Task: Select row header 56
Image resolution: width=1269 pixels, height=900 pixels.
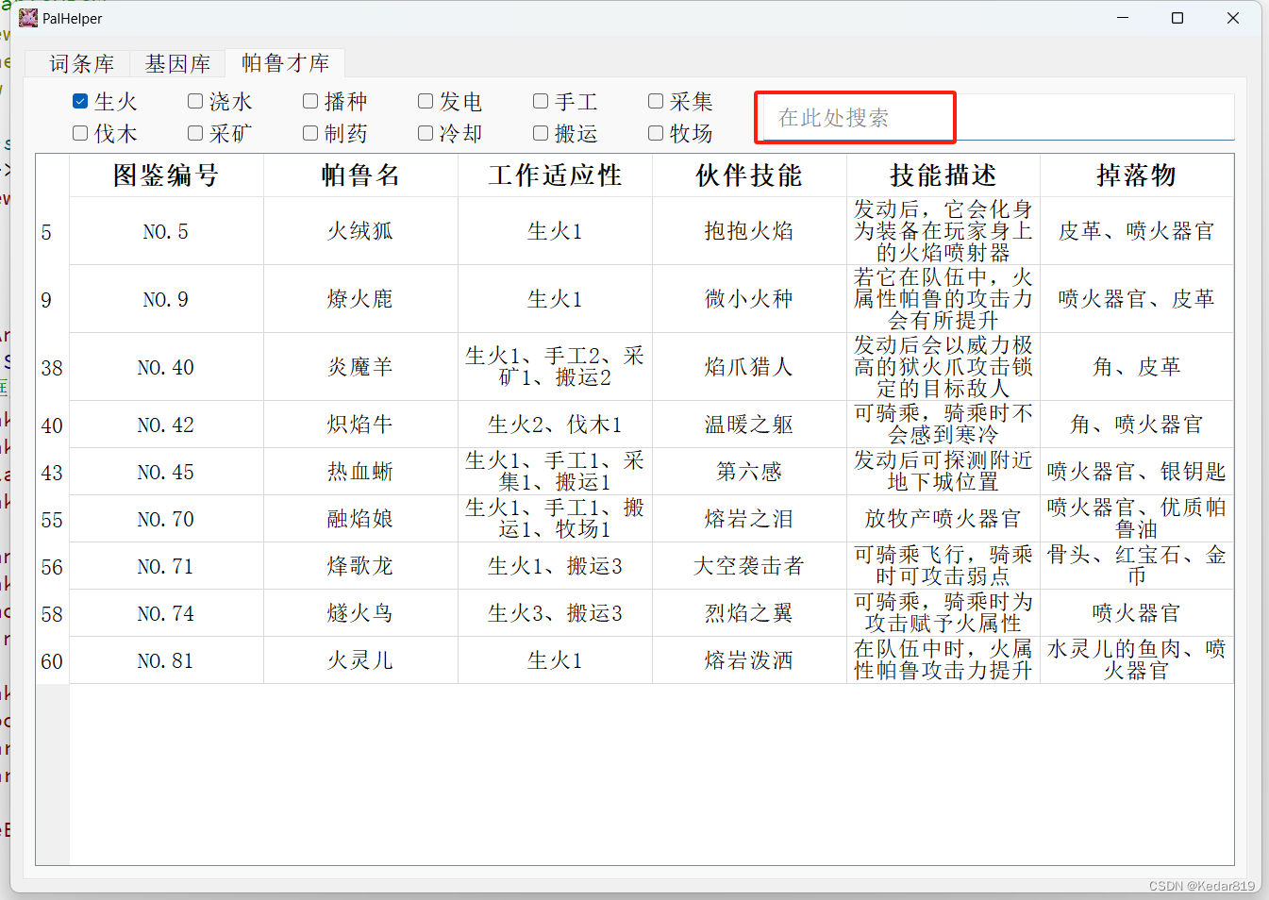Action: (53, 566)
